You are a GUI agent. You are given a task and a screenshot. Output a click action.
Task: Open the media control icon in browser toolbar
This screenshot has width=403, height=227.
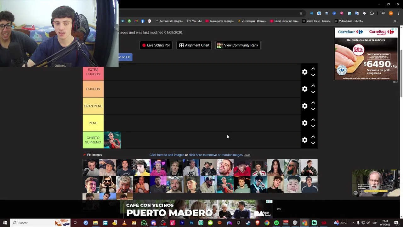point(383,13)
